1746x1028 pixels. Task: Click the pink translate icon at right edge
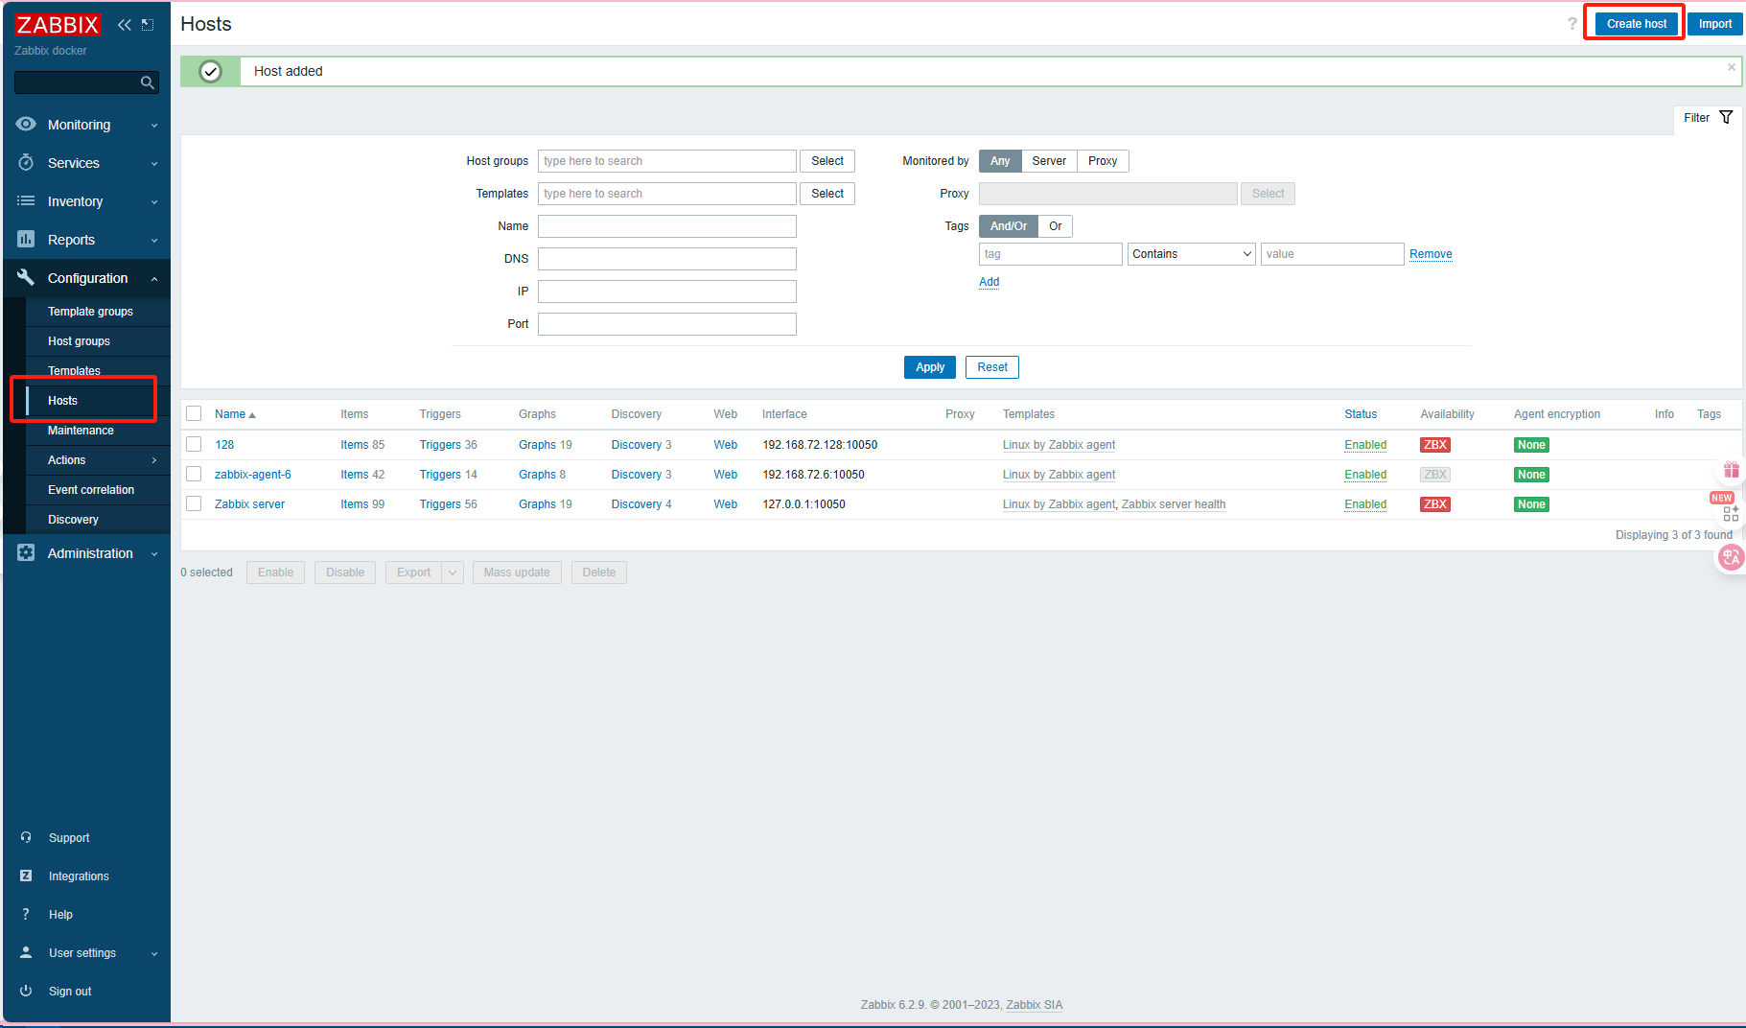tap(1731, 557)
